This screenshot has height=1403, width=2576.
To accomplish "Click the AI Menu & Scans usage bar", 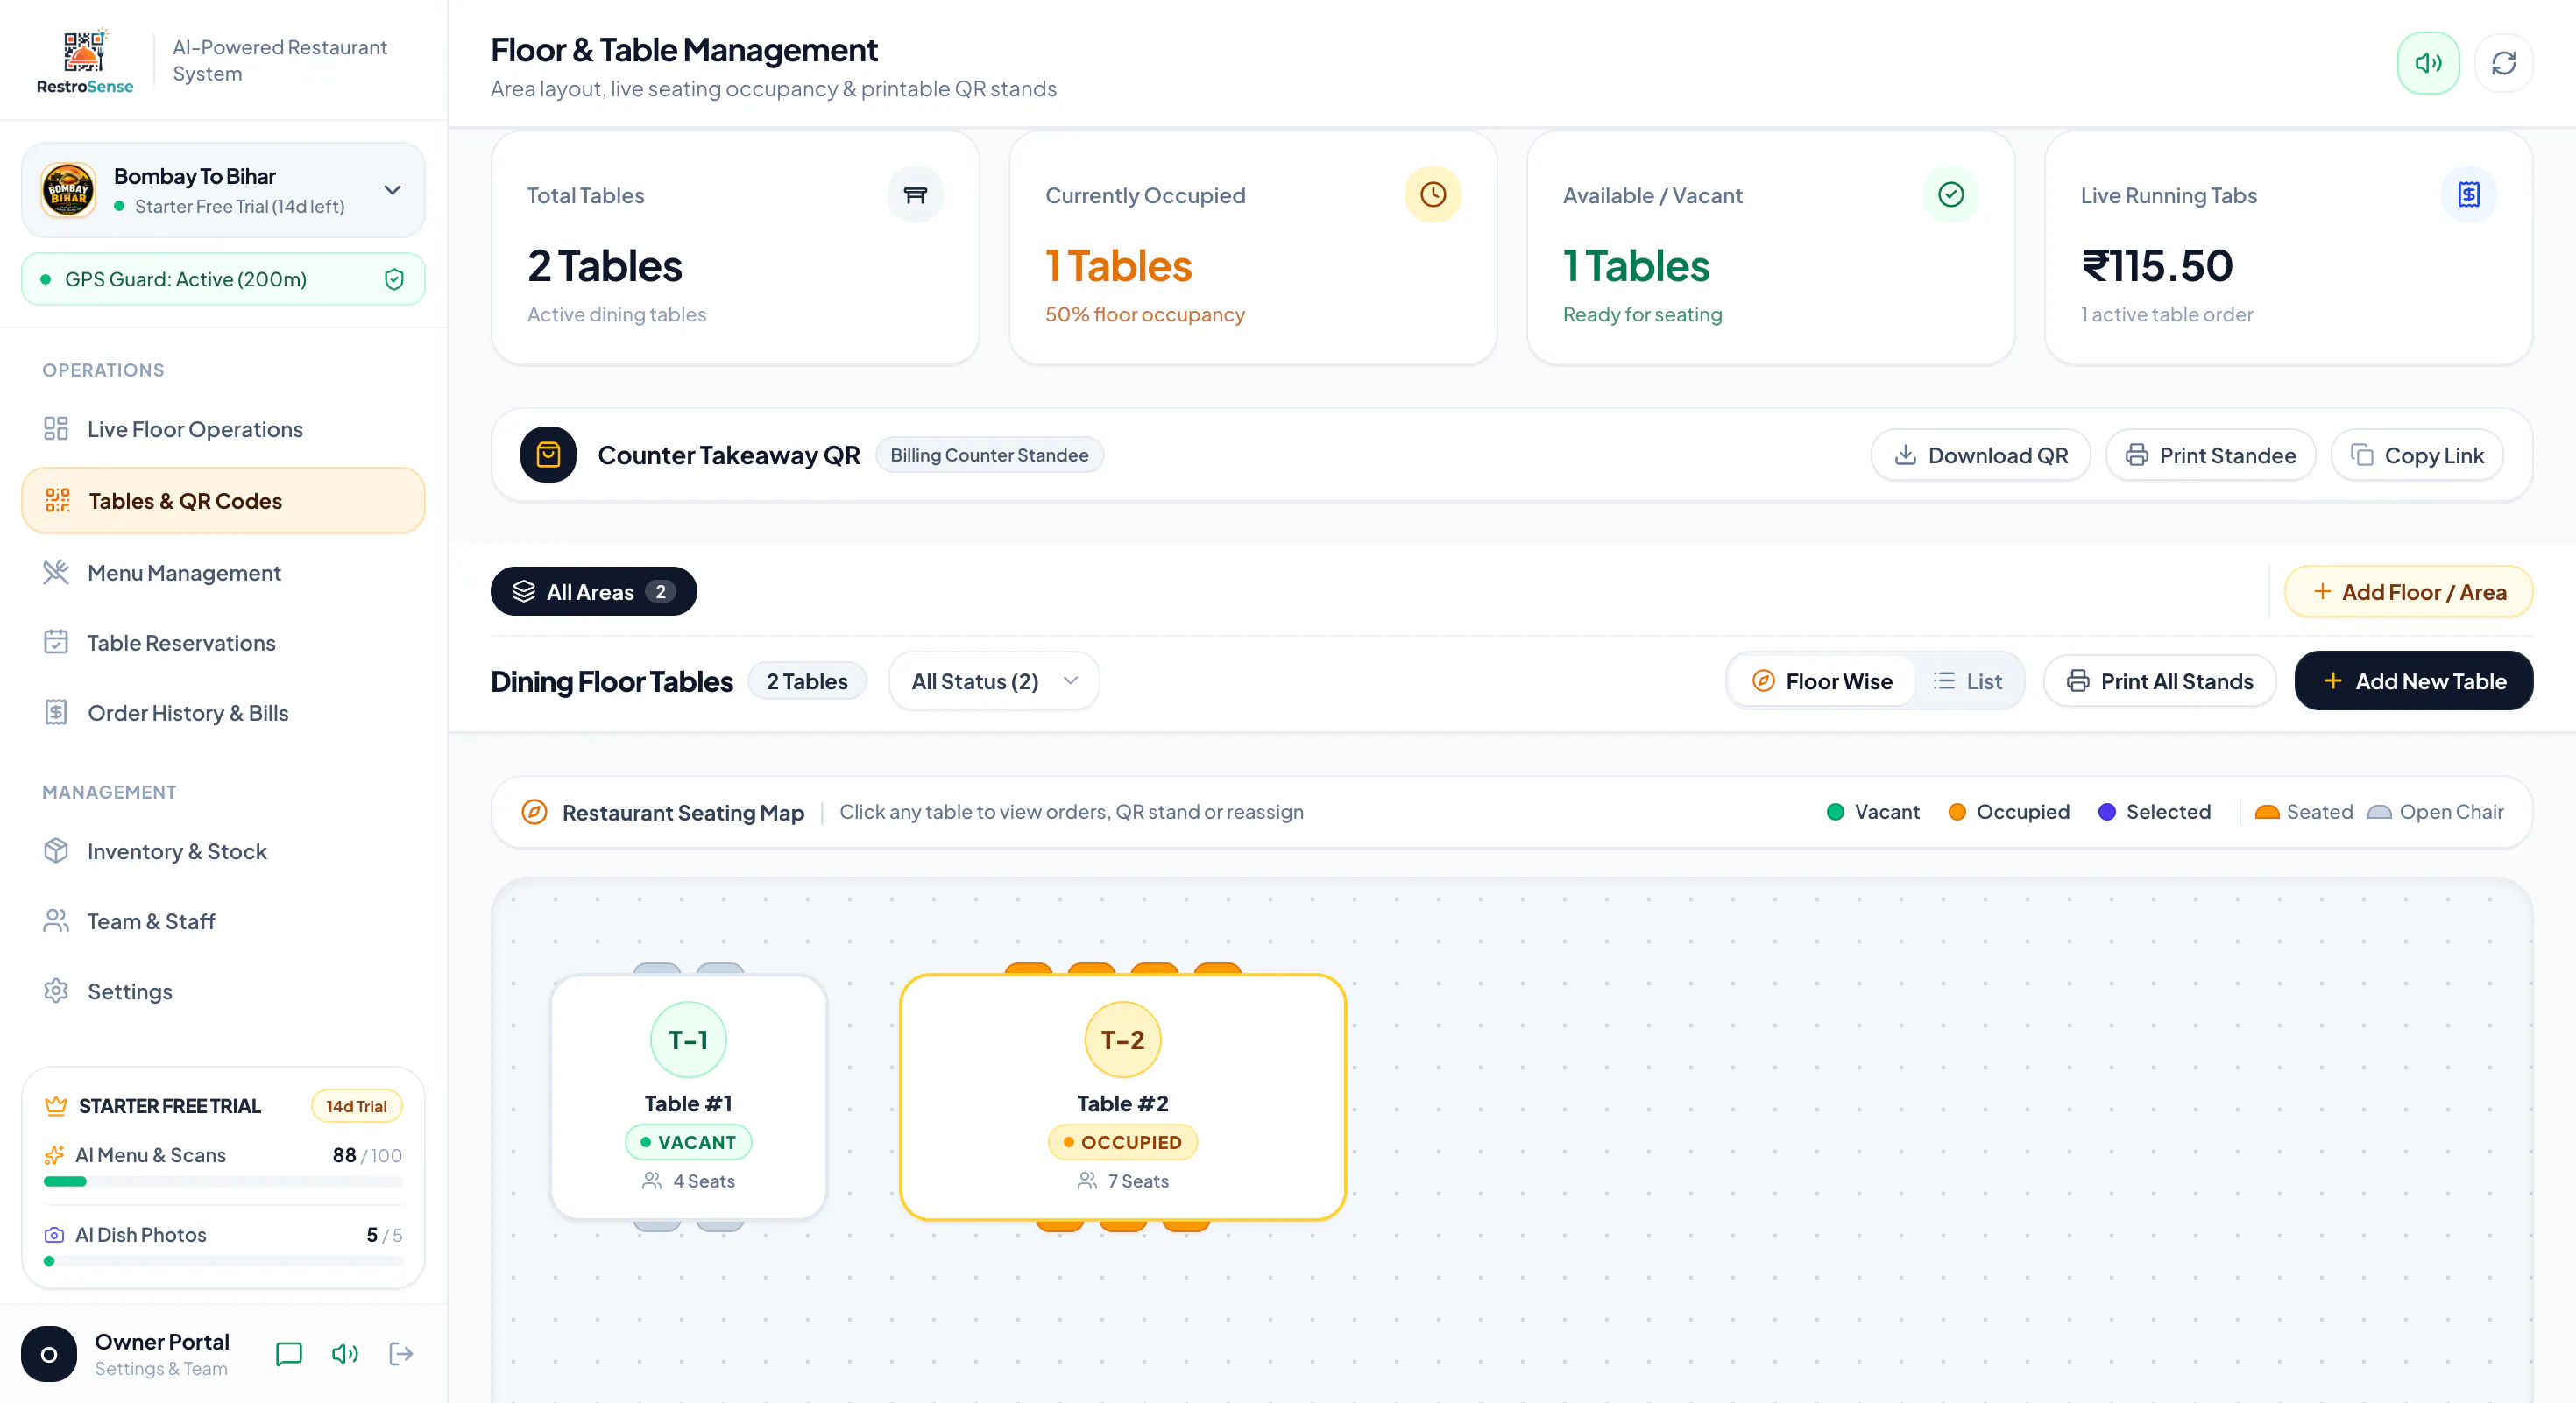I will [x=223, y=1181].
